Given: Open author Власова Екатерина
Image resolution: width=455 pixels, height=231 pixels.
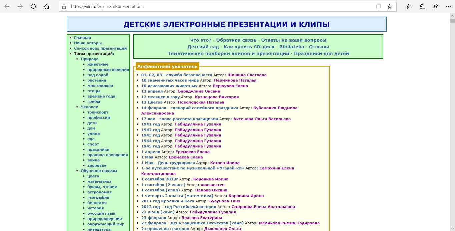Looking at the screenshot, I should coord(202,218).
